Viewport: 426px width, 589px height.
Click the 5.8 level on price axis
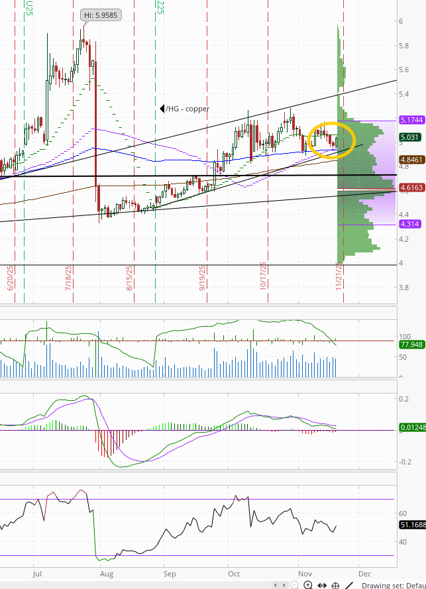(404, 46)
